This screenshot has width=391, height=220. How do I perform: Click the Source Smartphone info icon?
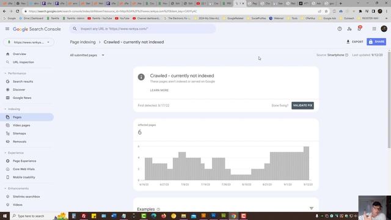click(346, 55)
